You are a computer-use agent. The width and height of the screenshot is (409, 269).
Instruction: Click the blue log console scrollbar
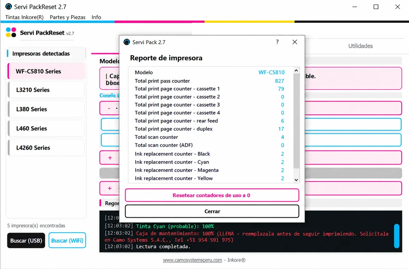click(x=396, y=236)
